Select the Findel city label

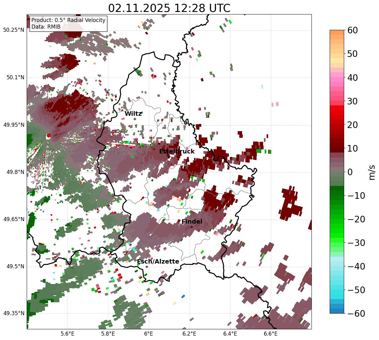point(192,222)
